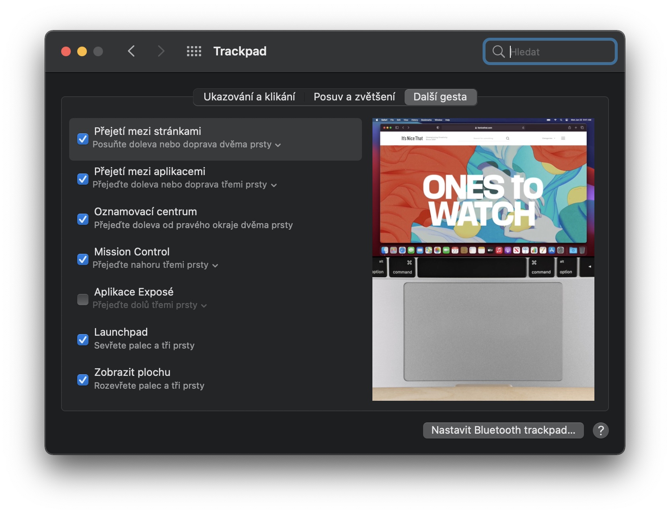The height and width of the screenshot is (514, 670).
Task: Toggle the Launchpad checkbox off
Action: pyautogui.click(x=83, y=340)
